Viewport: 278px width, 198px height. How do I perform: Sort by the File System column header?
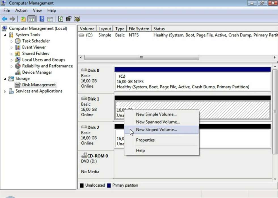(139, 29)
